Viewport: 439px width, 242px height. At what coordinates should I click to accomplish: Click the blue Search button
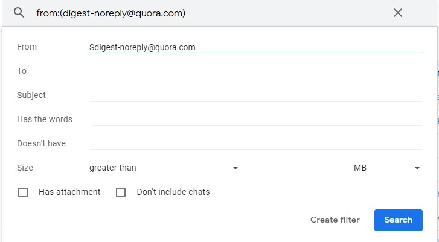(x=398, y=220)
